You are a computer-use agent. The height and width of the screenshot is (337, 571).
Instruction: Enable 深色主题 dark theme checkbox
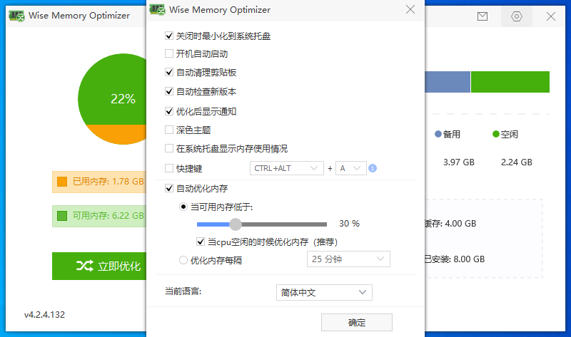[169, 130]
